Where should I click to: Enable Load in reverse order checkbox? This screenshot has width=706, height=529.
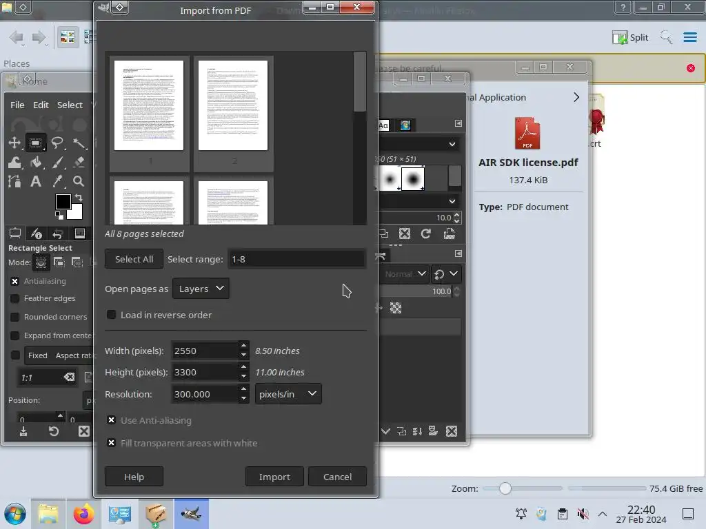click(x=111, y=315)
